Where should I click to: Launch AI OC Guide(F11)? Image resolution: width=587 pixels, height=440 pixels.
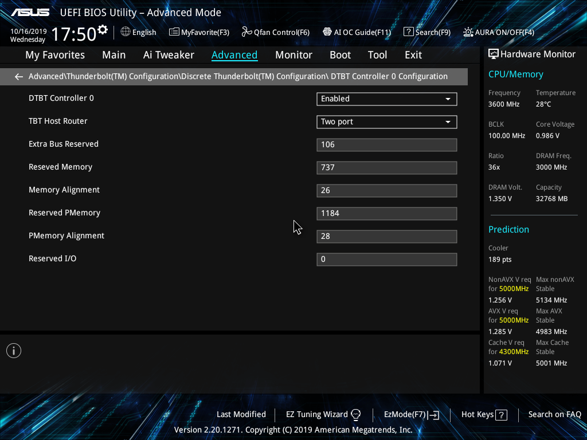[x=357, y=32]
